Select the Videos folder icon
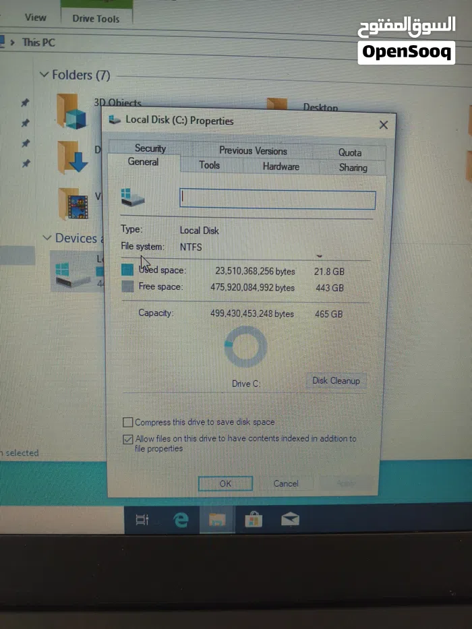472x629 pixels. click(72, 204)
